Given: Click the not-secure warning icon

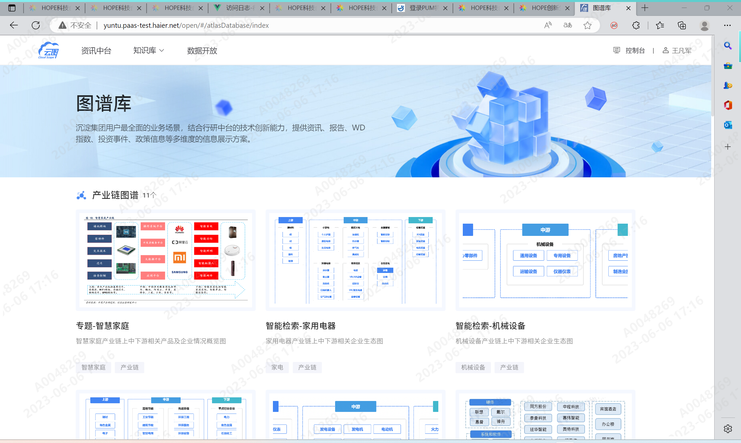Looking at the screenshot, I should [63, 25].
